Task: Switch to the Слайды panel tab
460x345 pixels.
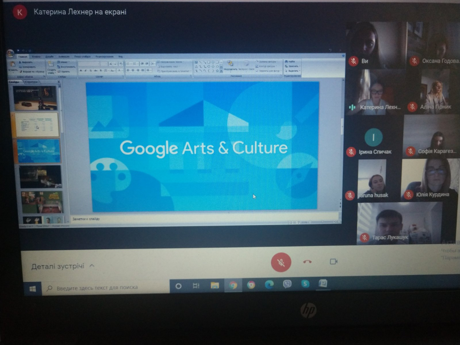Action: coord(14,82)
